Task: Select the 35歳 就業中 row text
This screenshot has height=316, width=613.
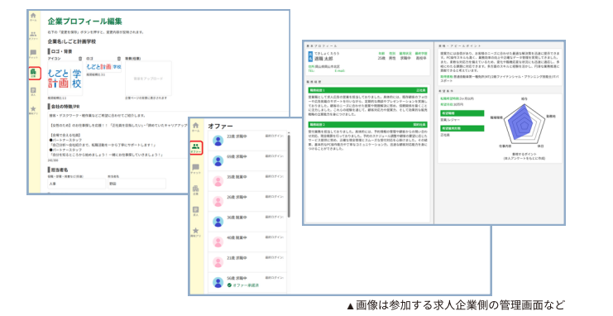Action: coord(237,177)
